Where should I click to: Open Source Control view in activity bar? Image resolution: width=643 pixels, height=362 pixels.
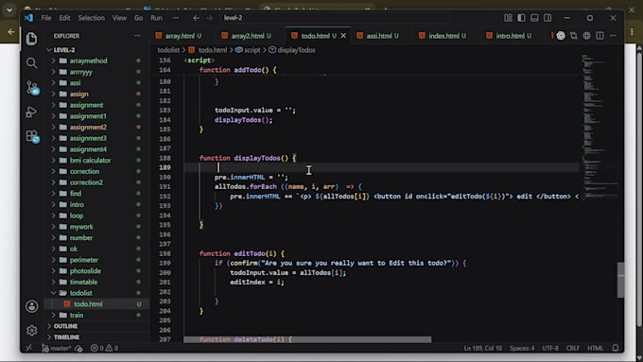[x=32, y=87]
